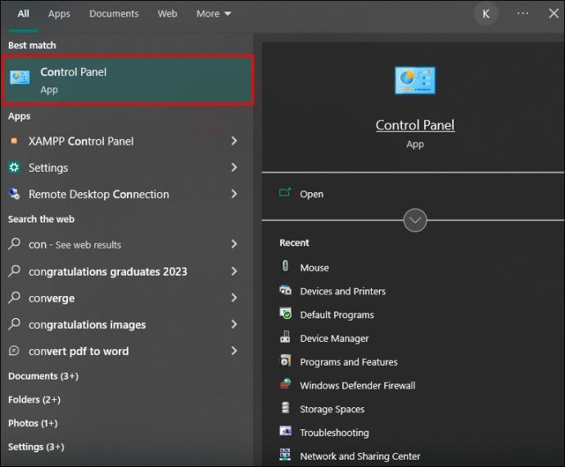Expand 'congratulations graduates 2023' chevron

pyautogui.click(x=234, y=271)
